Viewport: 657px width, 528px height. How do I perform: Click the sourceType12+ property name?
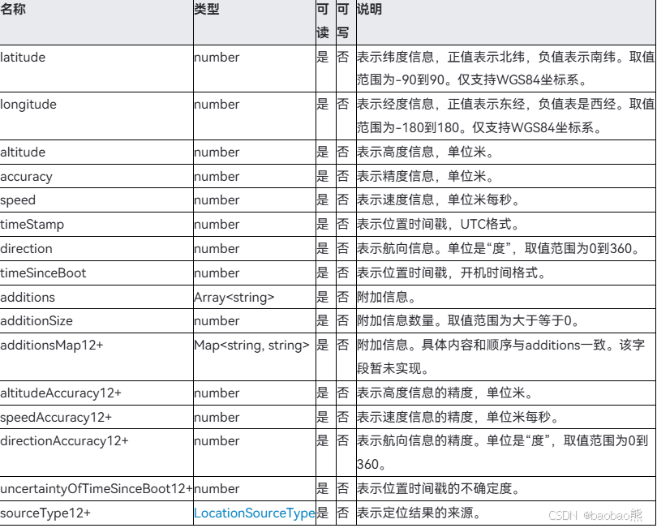pos(45,513)
